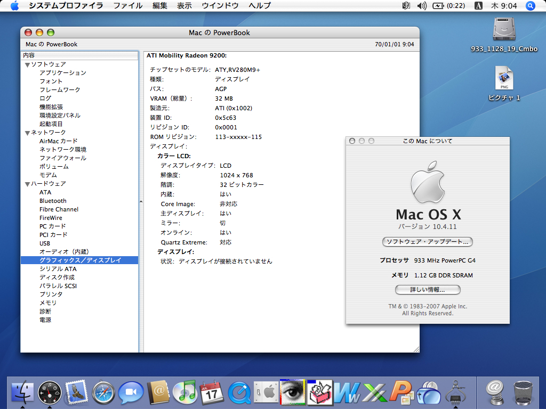Collapse the ソフトウェア section triangle
This screenshot has width=546, height=409.
coord(27,64)
